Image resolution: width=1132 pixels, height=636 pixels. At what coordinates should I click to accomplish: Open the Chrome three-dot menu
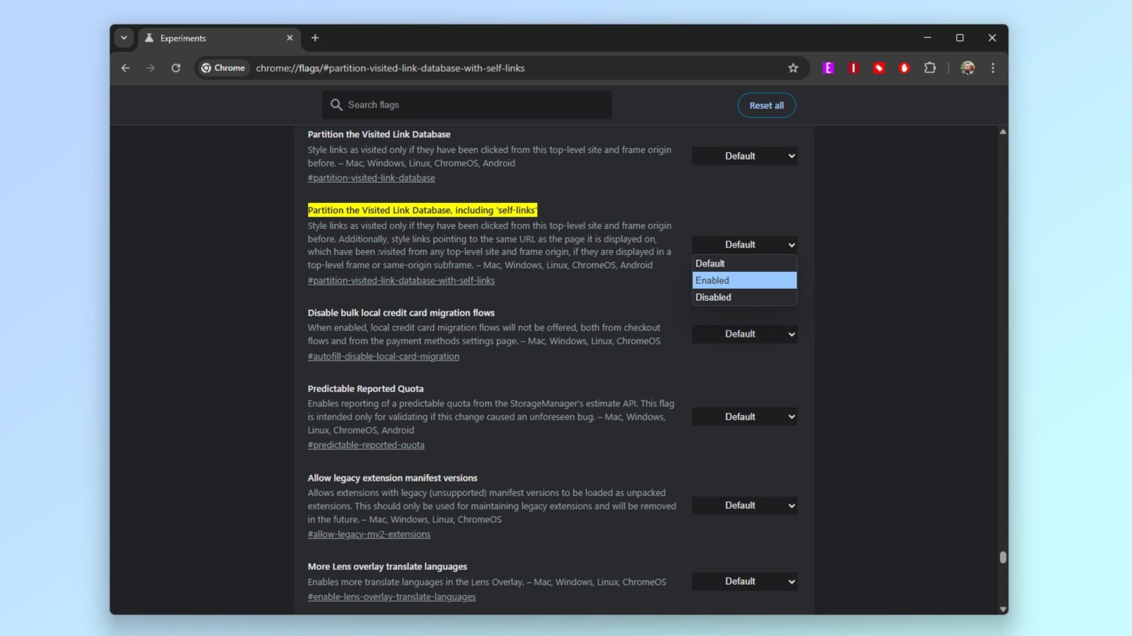tap(993, 68)
